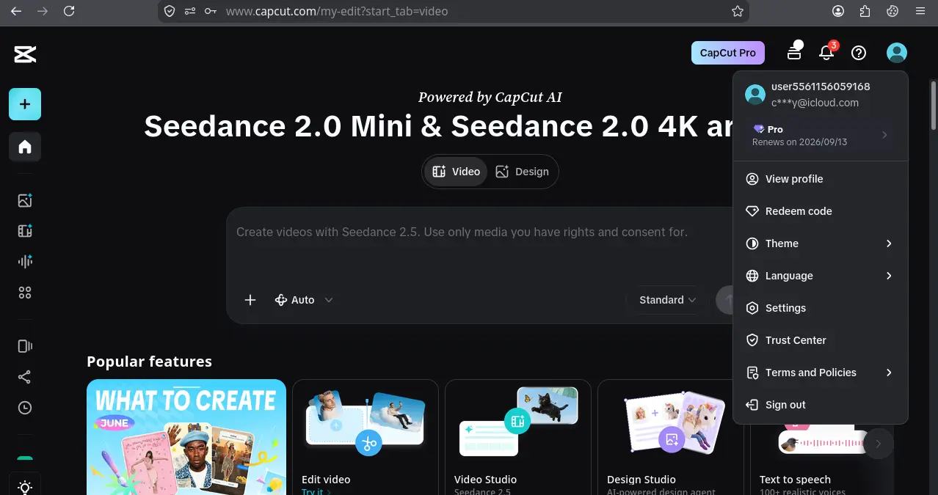Viewport: 938px width, 495px height.
Task: Click the purple image icon on Design Studio card
Action: pos(671,439)
